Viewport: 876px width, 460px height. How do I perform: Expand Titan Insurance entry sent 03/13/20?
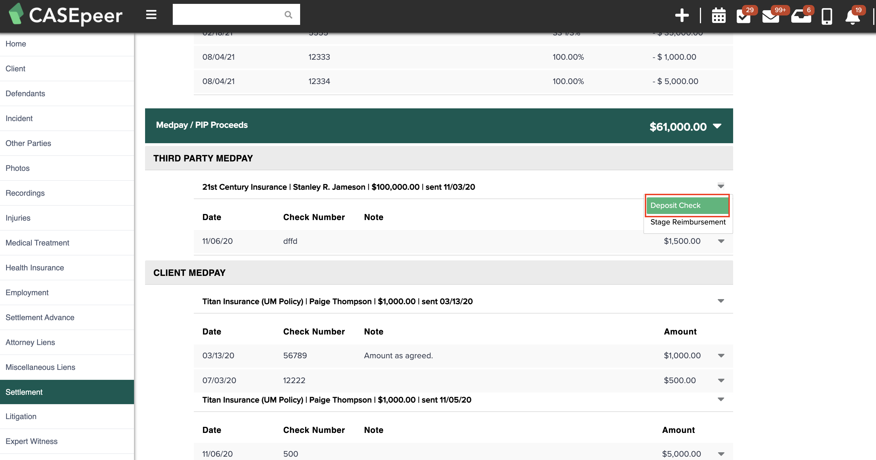click(x=722, y=300)
